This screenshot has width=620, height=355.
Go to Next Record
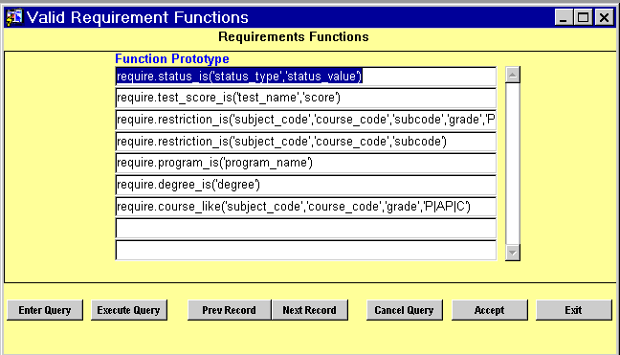pyautogui.click(x=310, y=310)
